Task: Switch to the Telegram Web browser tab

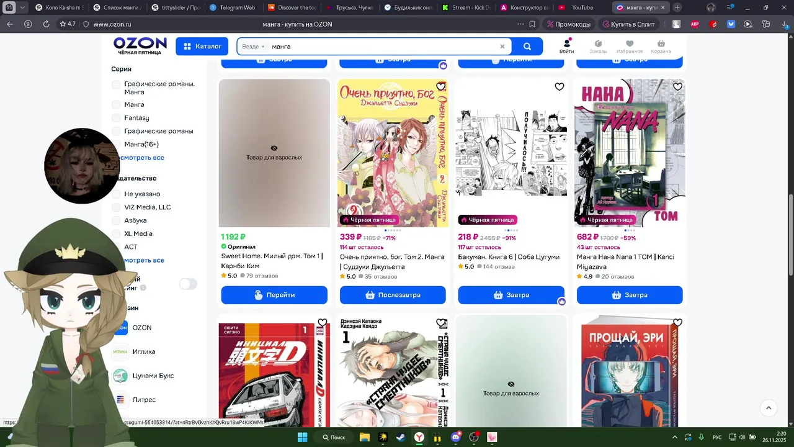Action: pyautogui.click(x=233, y=7)
